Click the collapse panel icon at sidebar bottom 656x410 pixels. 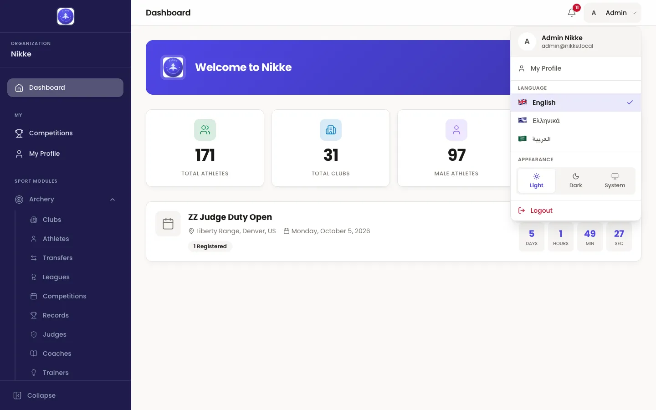[17, 395]
